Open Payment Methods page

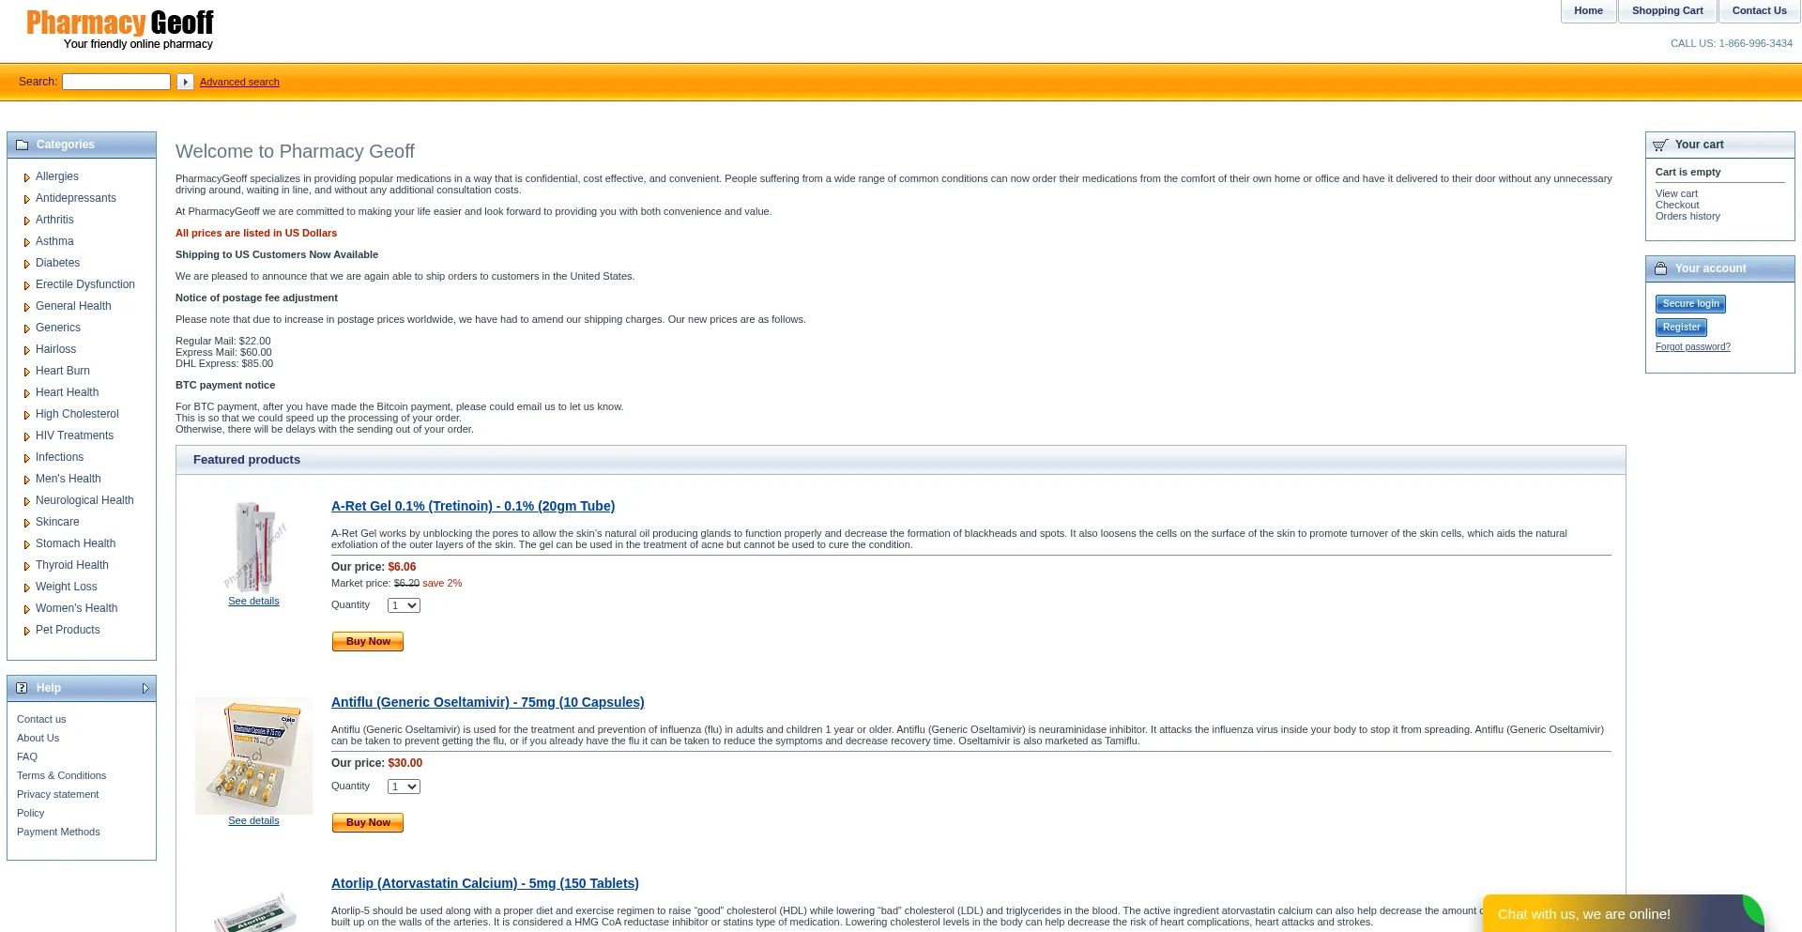coord(58,832)
